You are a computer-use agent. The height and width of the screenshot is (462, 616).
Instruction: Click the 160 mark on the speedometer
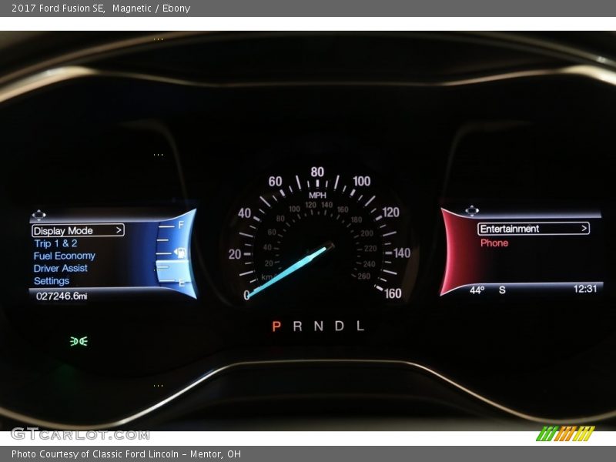(393, 293)
